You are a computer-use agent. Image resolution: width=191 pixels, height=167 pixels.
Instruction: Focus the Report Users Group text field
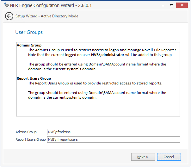click(x=113, y=139)
